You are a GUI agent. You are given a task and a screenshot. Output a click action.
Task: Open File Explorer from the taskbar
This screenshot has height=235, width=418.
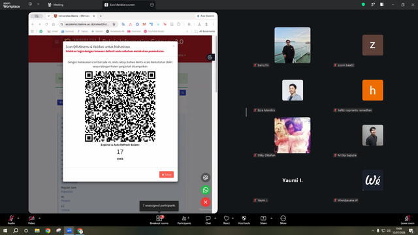click(x=37, y=230)
